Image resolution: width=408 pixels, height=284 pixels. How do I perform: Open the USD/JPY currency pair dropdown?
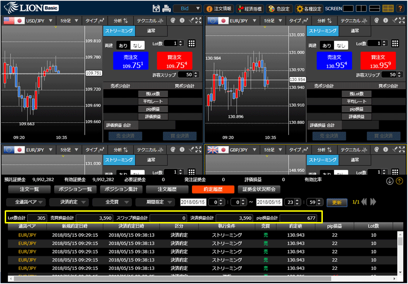tap(39, 21)
